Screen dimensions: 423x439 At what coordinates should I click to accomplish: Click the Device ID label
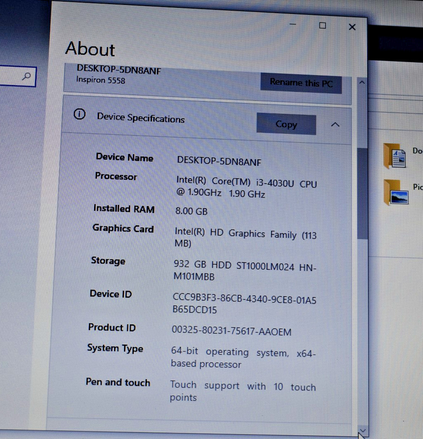pos(110,294)
